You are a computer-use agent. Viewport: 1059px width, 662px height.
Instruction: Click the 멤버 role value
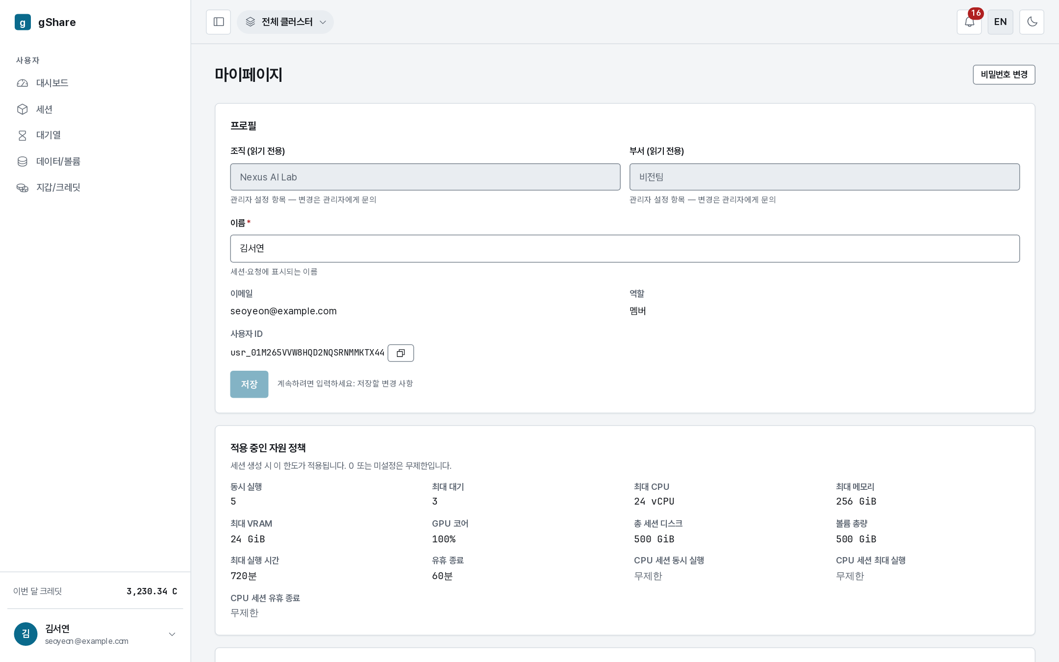pyautogui.click(x=638, y=311)
